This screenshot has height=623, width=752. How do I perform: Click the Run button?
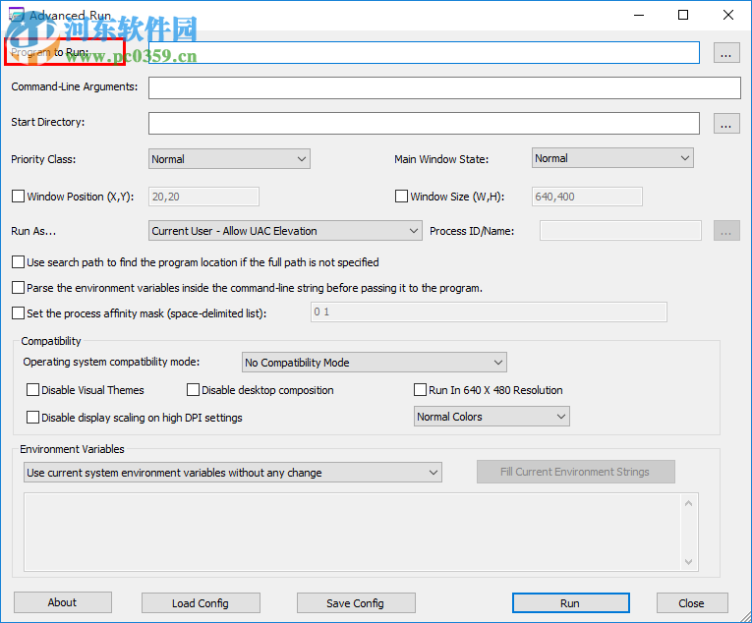571,603
